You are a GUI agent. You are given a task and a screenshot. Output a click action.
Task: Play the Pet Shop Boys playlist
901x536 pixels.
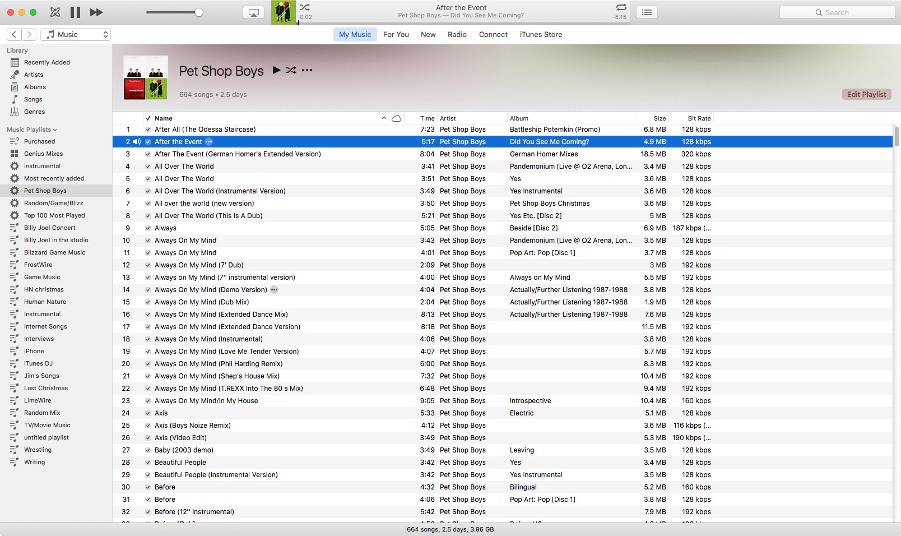pyautogui.click(x=276, y=70)
